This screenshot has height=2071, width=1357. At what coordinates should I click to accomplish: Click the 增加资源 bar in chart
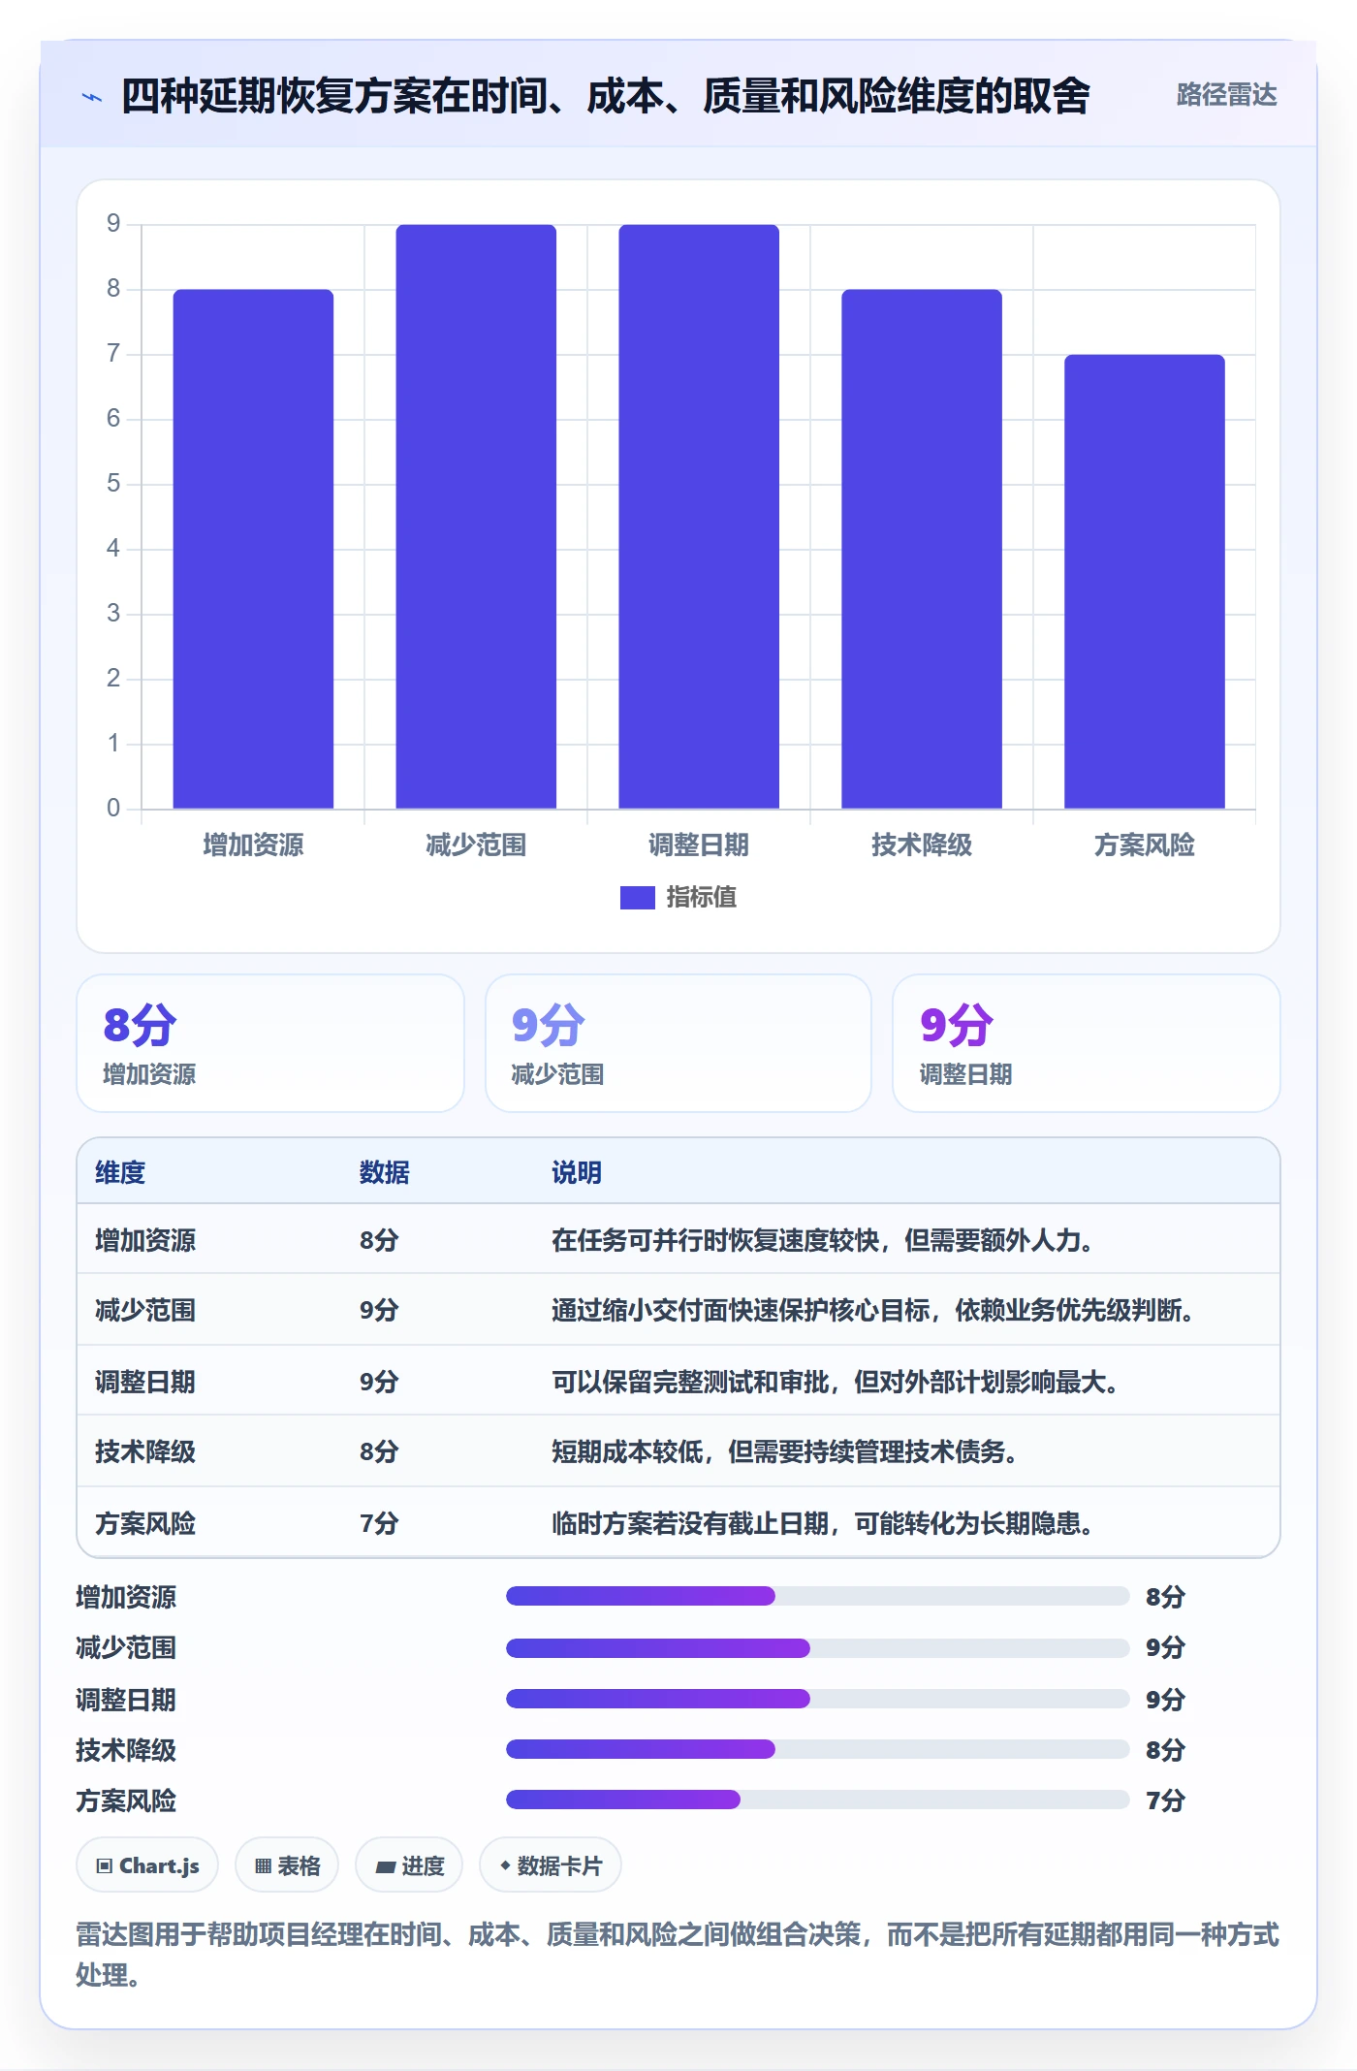pyautogui.click(x=253, y=549)
